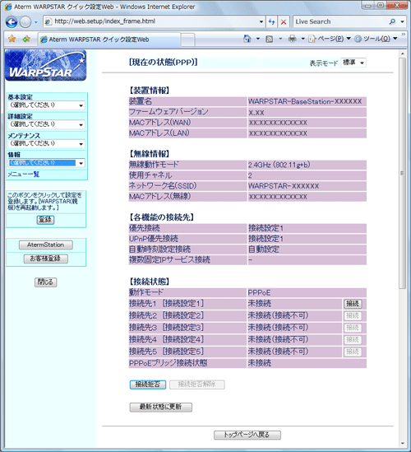Click the ファームウェアバージョン label
This screenshot has width=411, height=452.
click(x=169, y=112)
